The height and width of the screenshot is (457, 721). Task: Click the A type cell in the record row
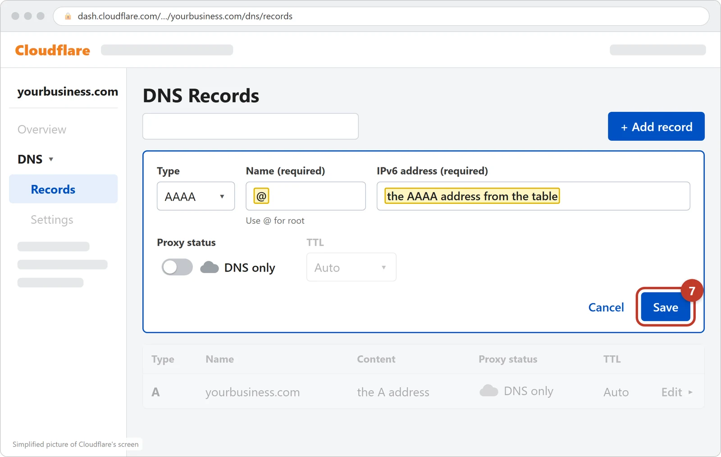[155, 392]
